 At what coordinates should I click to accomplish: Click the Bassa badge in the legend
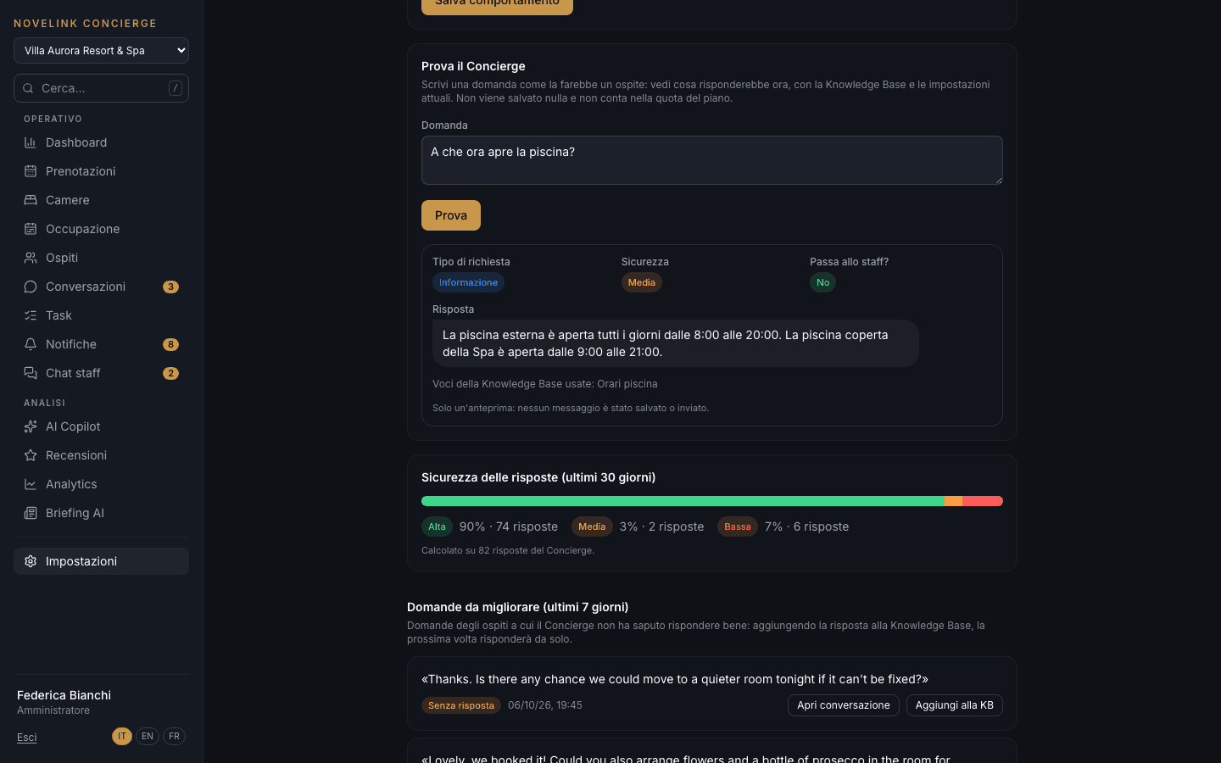[x=738, y=526]
